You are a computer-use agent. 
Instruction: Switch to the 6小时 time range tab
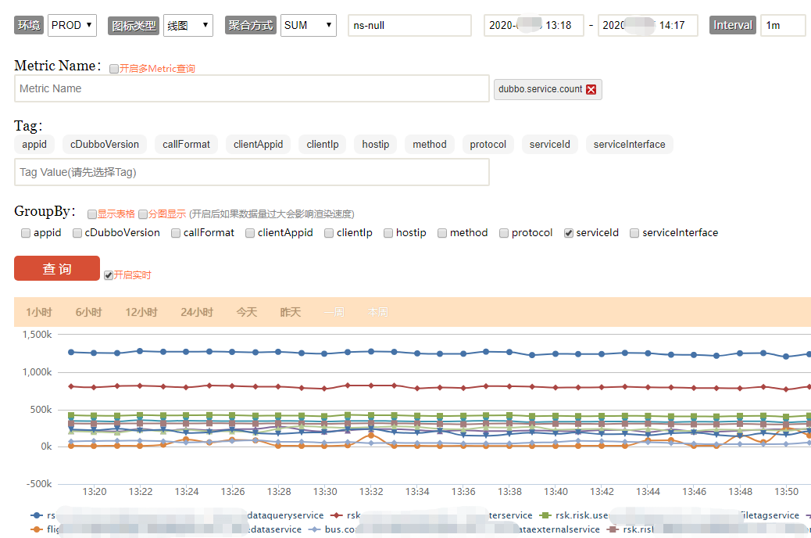[88, 312]
